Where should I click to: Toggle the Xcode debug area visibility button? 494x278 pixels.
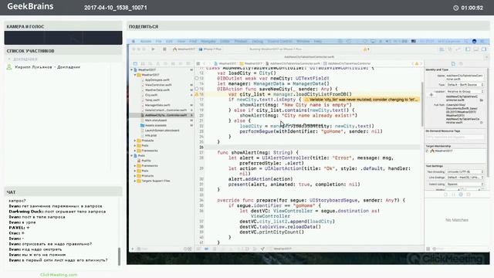(476, 49)
